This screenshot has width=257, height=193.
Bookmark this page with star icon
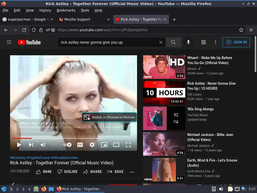(x=241, y=30)
